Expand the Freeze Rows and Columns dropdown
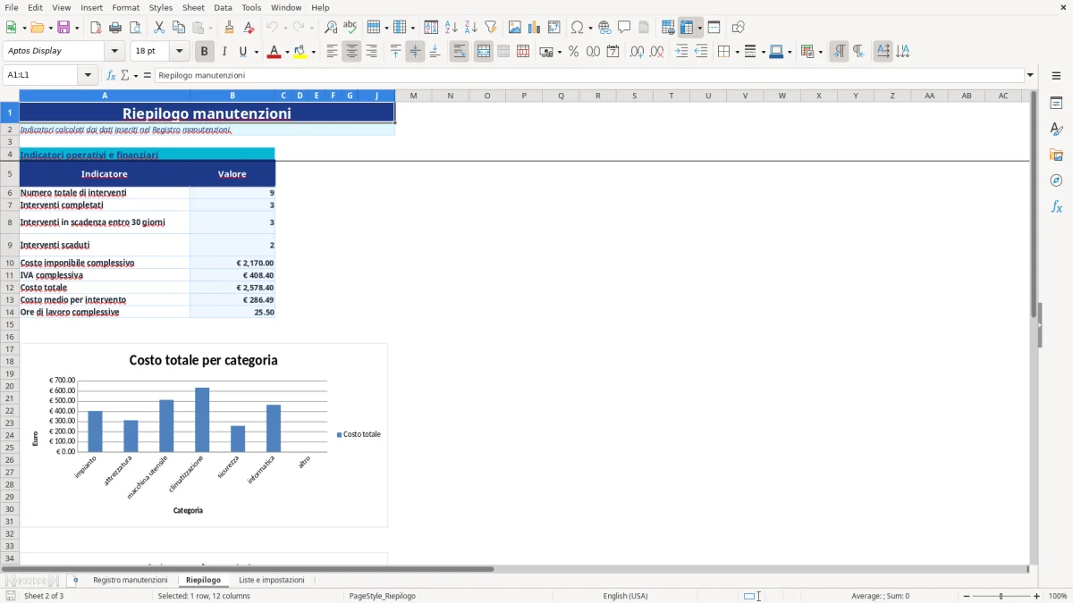 (700, 28)
